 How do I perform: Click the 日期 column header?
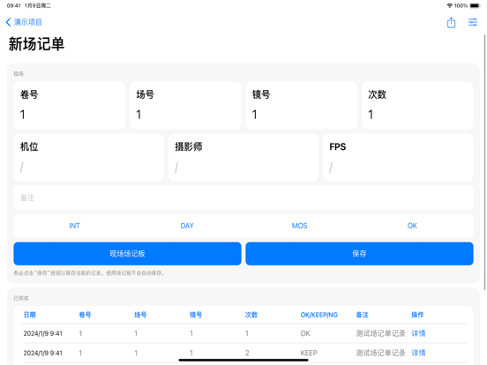tap(30, 315)
